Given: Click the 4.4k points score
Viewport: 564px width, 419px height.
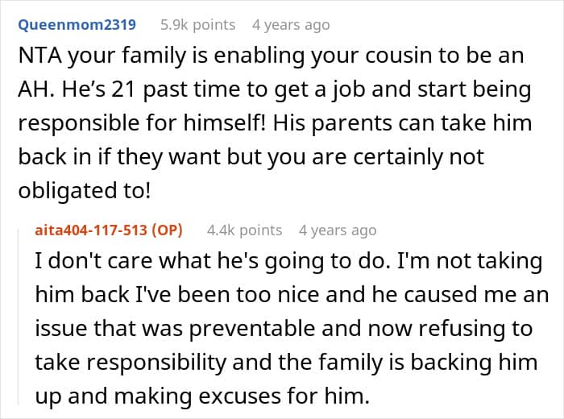Looking at the screenshot, I should click(x=244, y=230).
